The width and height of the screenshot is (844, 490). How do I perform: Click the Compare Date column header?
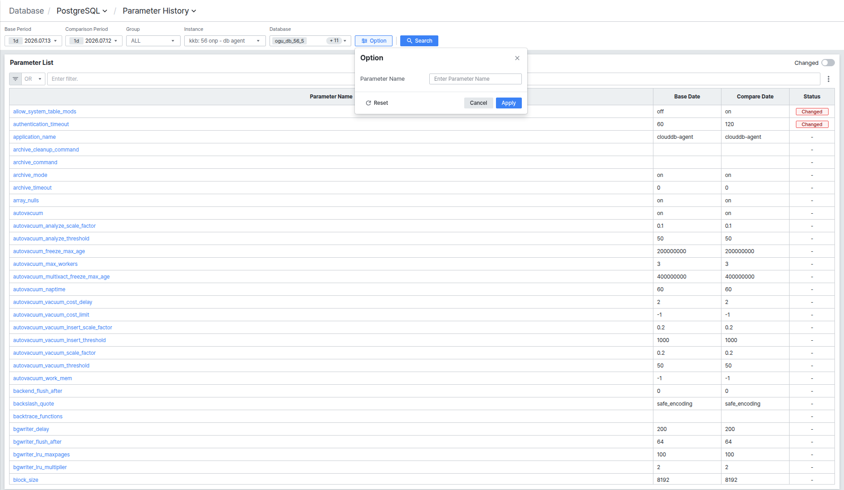tap(755, 97)
